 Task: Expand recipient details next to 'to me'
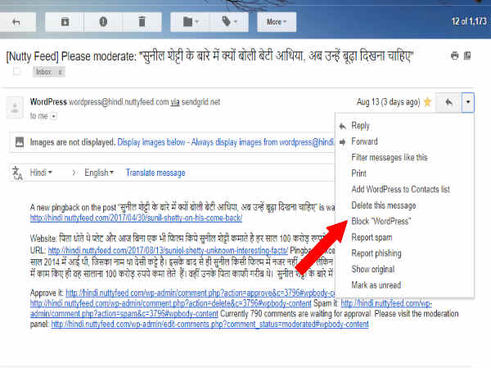pos(53,116)
